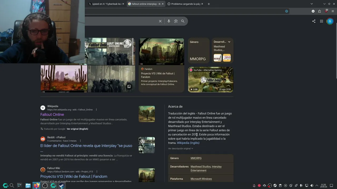Close the Problema cargando la página tab
Screen dimensions: 337x189
click(x=202, y=4)
